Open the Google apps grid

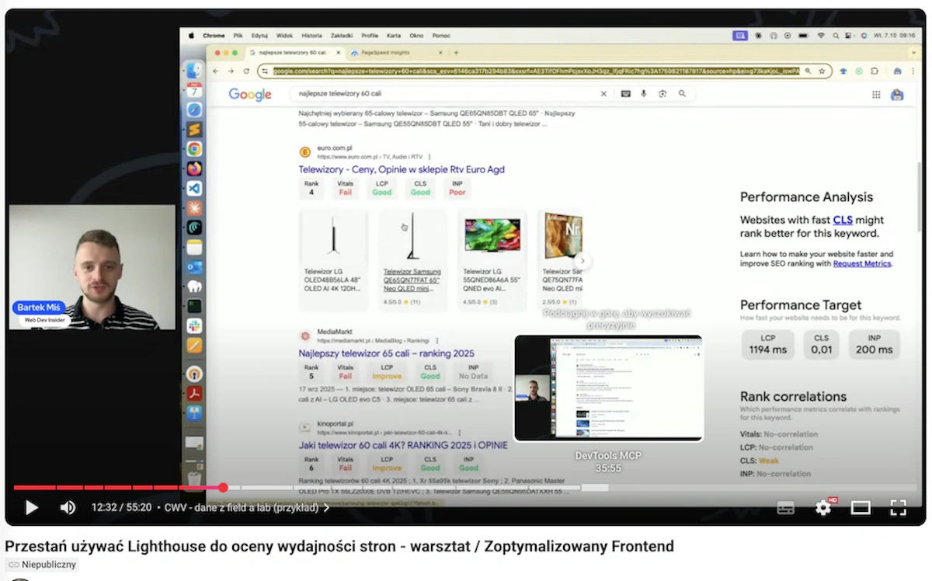(876, 95)
